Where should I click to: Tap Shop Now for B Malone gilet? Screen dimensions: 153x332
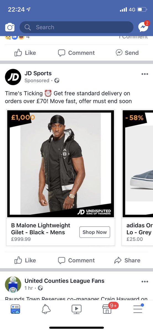point(94,232)
